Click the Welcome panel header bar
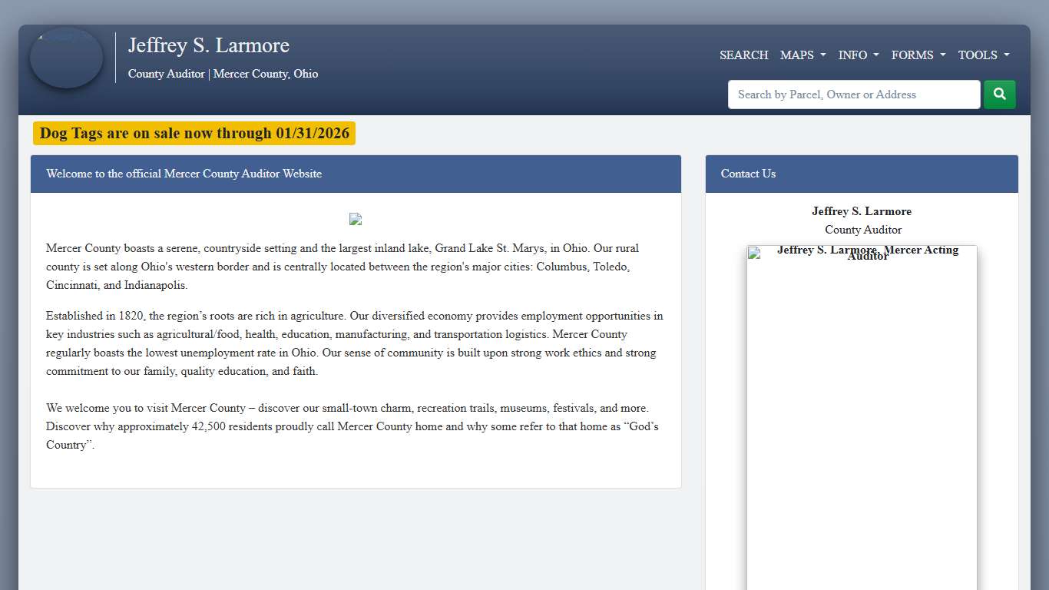This screenshot has height=590, width=1049. (356, 174)
